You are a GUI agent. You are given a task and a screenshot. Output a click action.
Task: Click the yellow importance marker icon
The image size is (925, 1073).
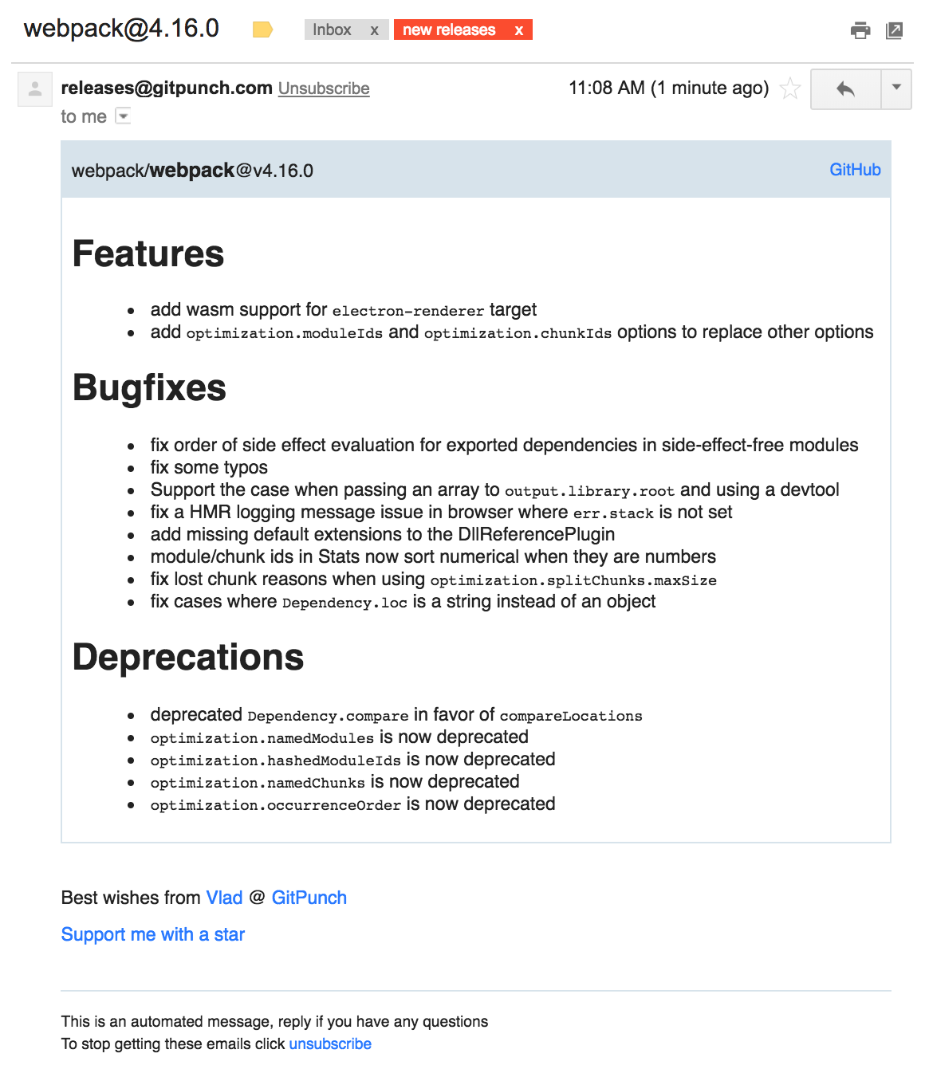point(262,30)
